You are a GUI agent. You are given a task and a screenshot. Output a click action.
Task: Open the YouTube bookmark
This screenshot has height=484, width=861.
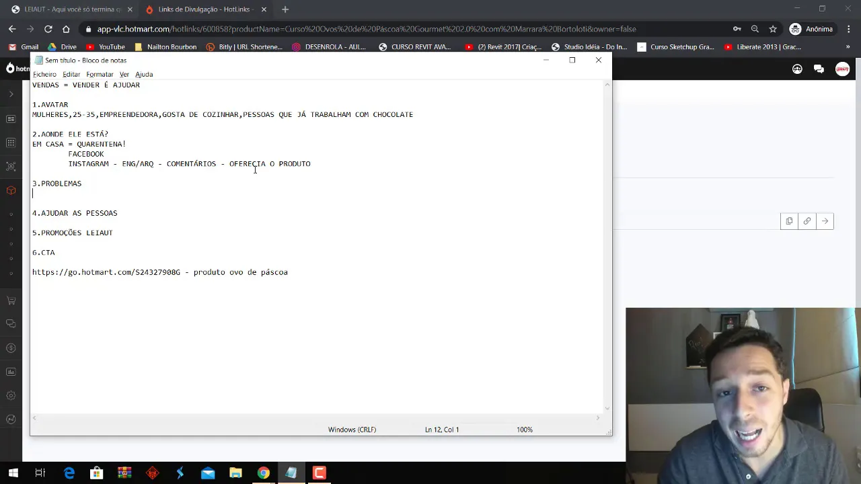coord(105,47)
